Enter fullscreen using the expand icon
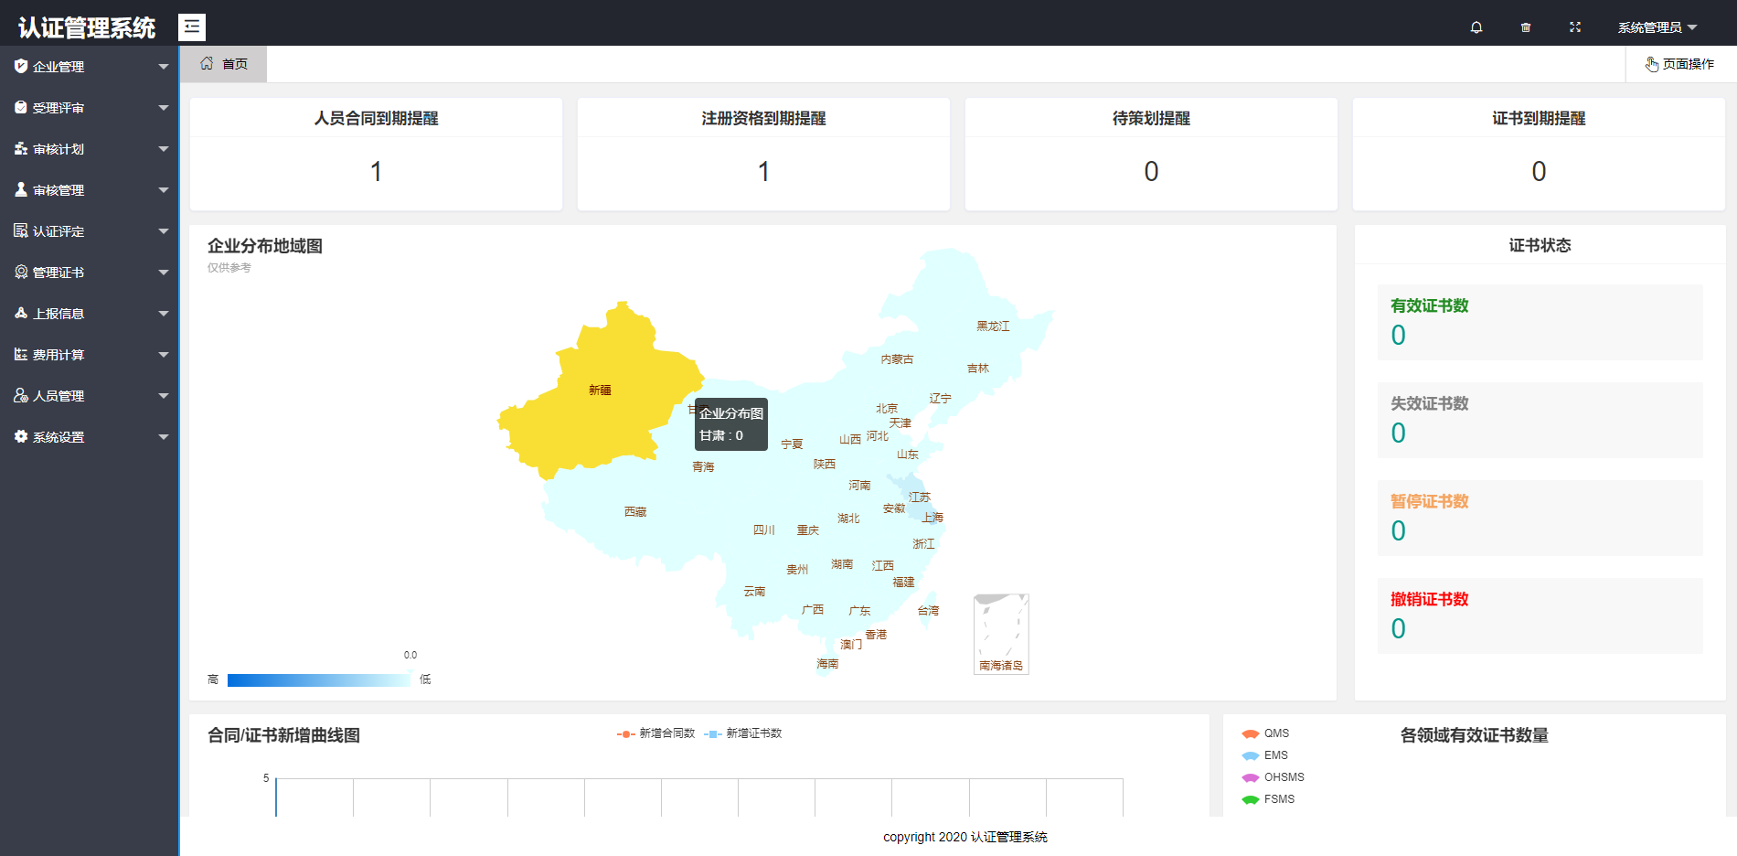The height and width of the screenshot is (856, 1737). click(1574, 27)
